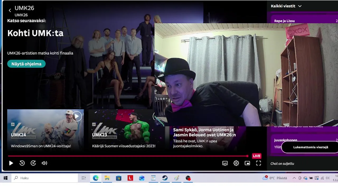Open system volume tray icon

coord(328,178)
